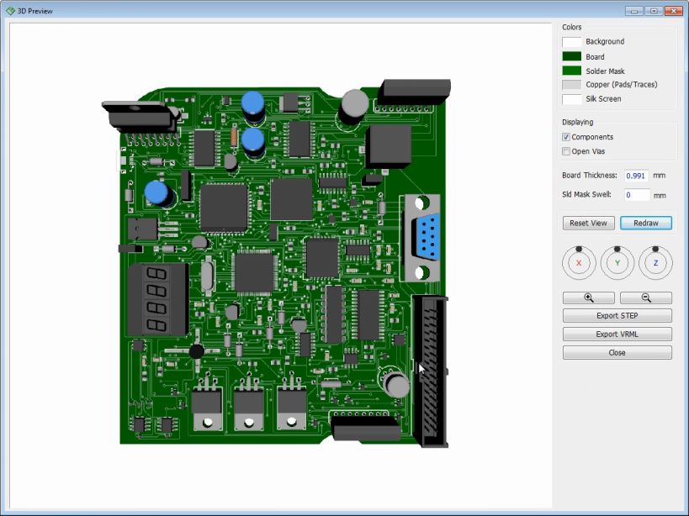Enable the Open Vias checkbox

[566, 151]
